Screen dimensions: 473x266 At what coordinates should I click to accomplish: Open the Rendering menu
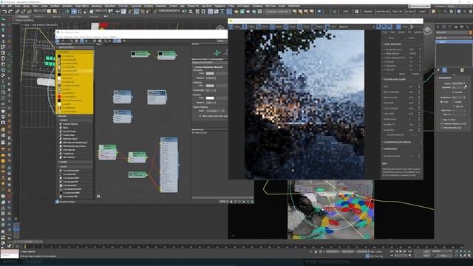click(x=97, y=6)
